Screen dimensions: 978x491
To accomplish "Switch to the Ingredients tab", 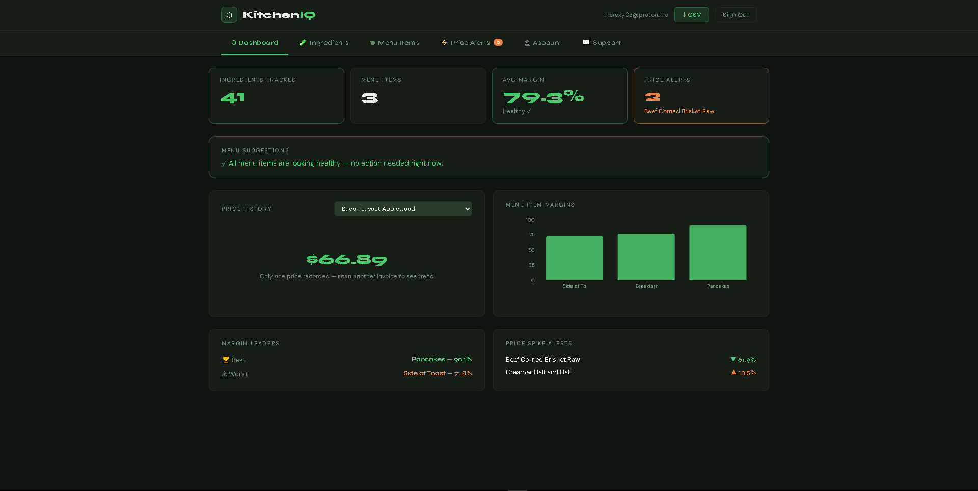I will (324, 43).
